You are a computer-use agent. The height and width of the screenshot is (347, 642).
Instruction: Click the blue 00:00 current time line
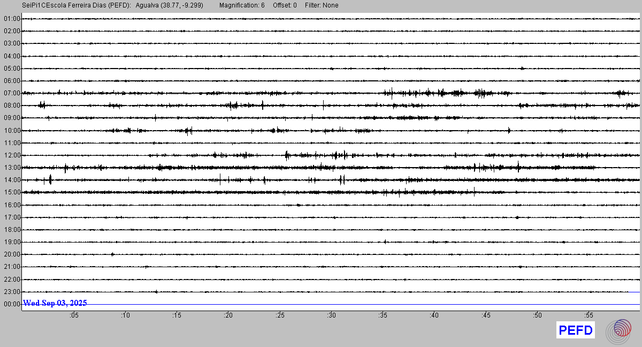pos(364,304)
